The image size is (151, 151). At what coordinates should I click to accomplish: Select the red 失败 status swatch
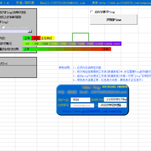click(x=36, y=38)
